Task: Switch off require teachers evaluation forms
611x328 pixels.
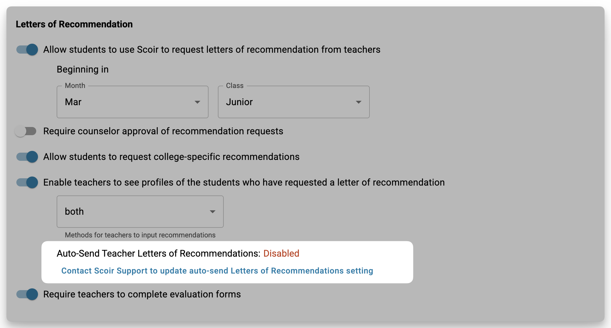Action: coord(27,294)
